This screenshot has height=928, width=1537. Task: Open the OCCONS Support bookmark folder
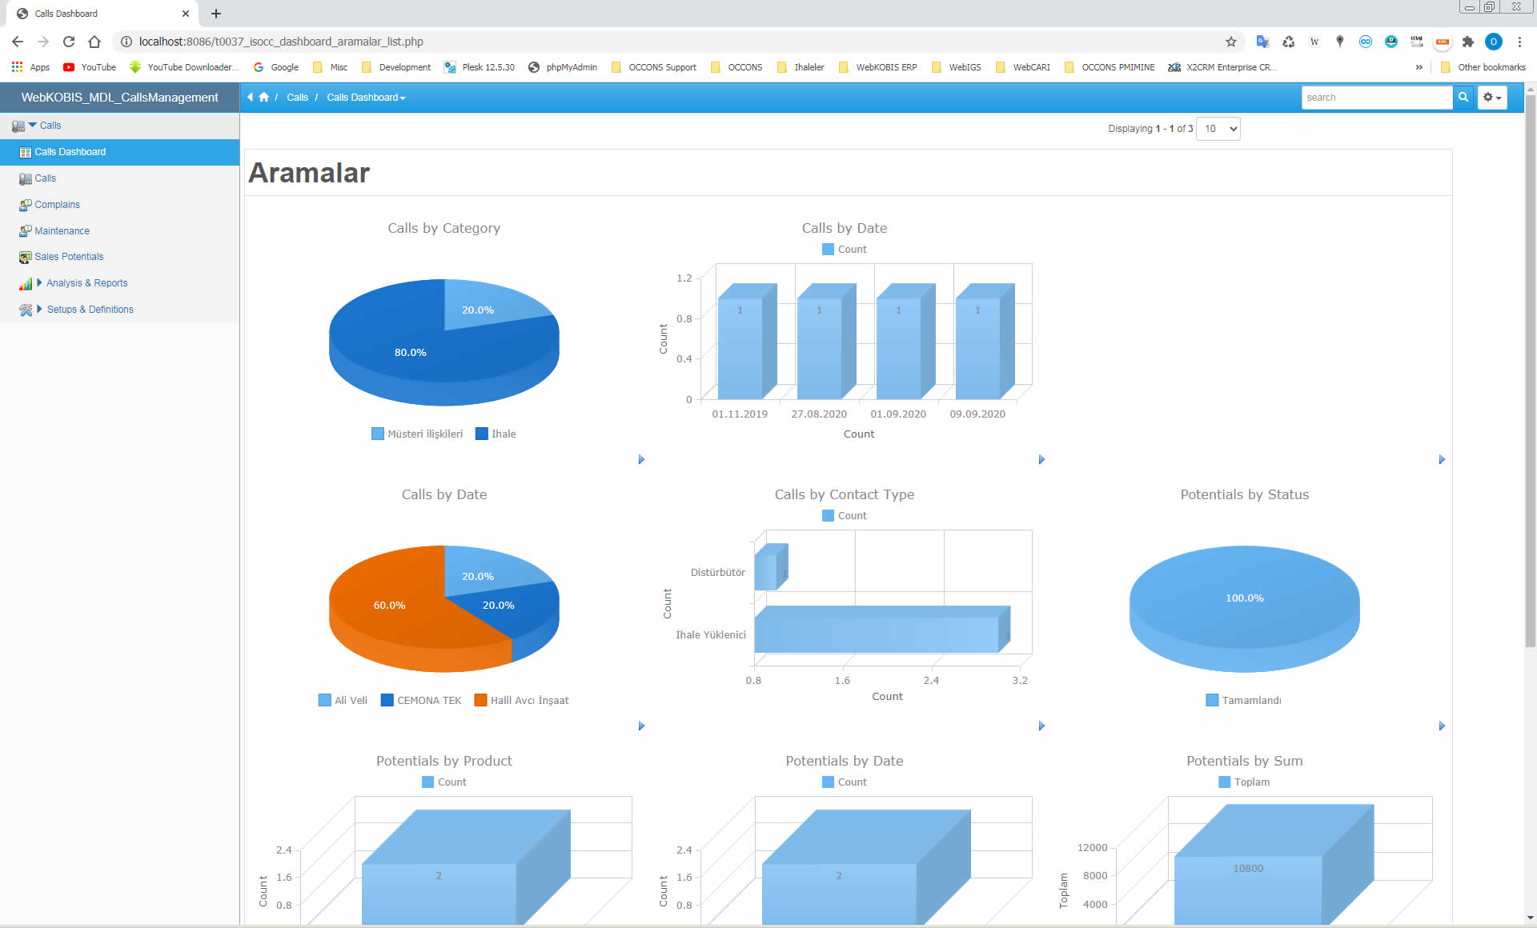pyautogui.click(x=654, y=67)
